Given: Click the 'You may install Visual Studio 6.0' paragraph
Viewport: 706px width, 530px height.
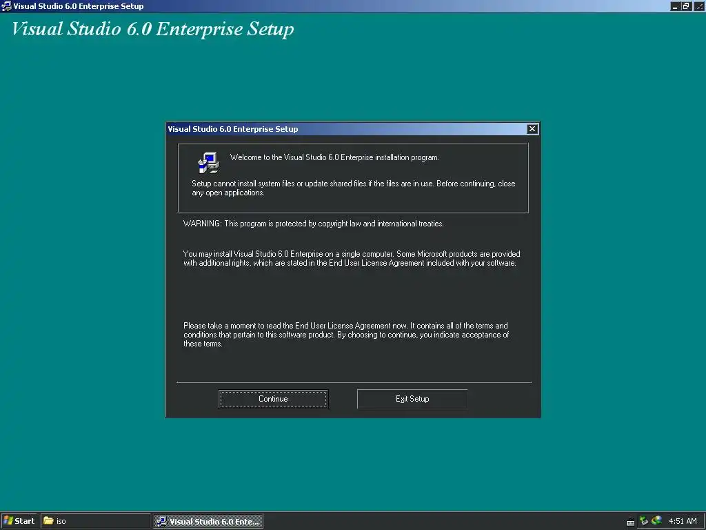Looking at the screenshot, I should pyautogui.click(x=352, y=258).
